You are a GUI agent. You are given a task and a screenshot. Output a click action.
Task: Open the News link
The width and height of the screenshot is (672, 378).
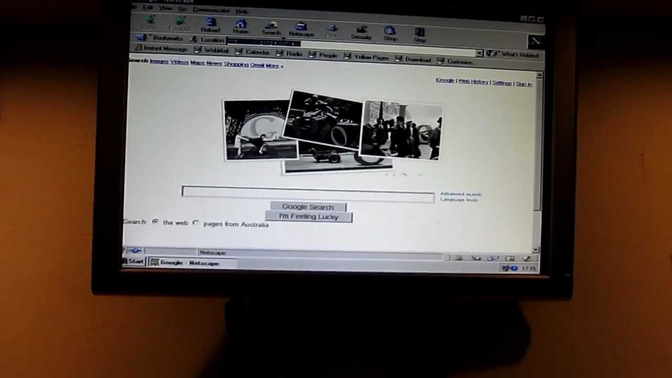click(214, 63)
